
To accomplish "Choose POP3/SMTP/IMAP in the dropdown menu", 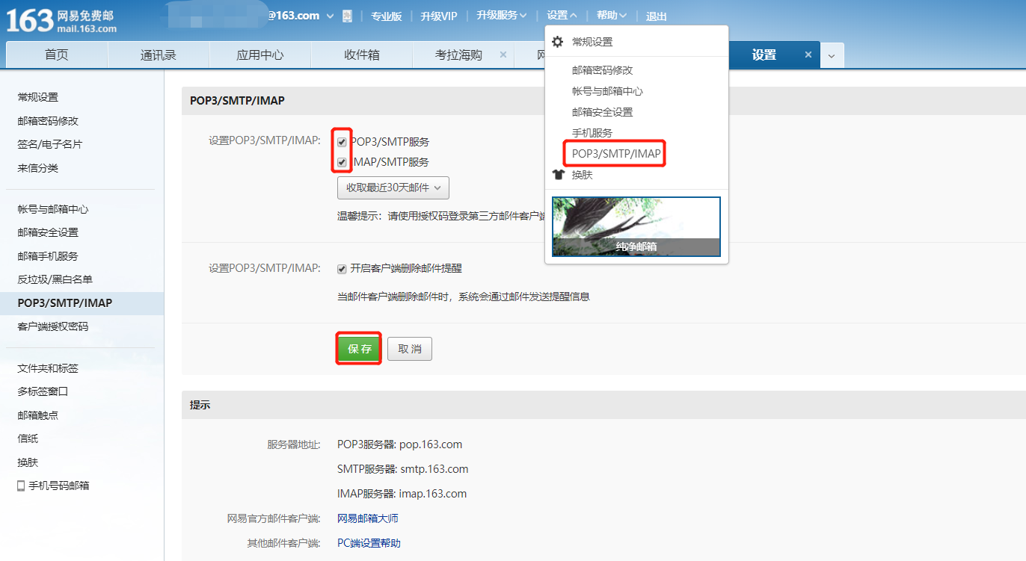I will (x=616, y=154).
